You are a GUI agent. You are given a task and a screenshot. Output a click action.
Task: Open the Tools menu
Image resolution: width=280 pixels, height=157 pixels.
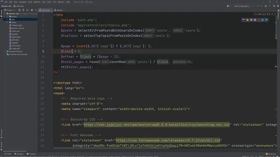point(49,2)
